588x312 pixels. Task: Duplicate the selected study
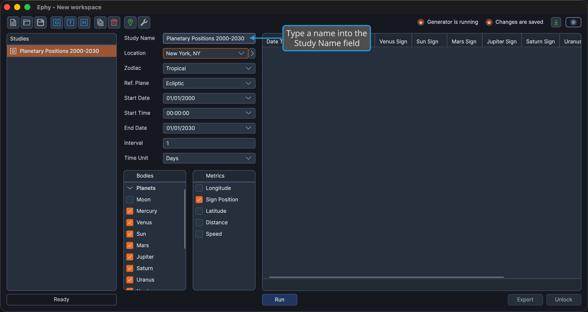point(100,22)
